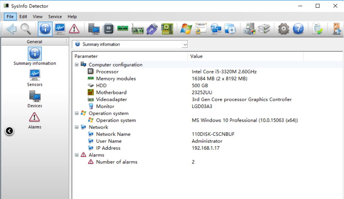Open the stacked drives toolbar icon

click(x=264, y=29)
